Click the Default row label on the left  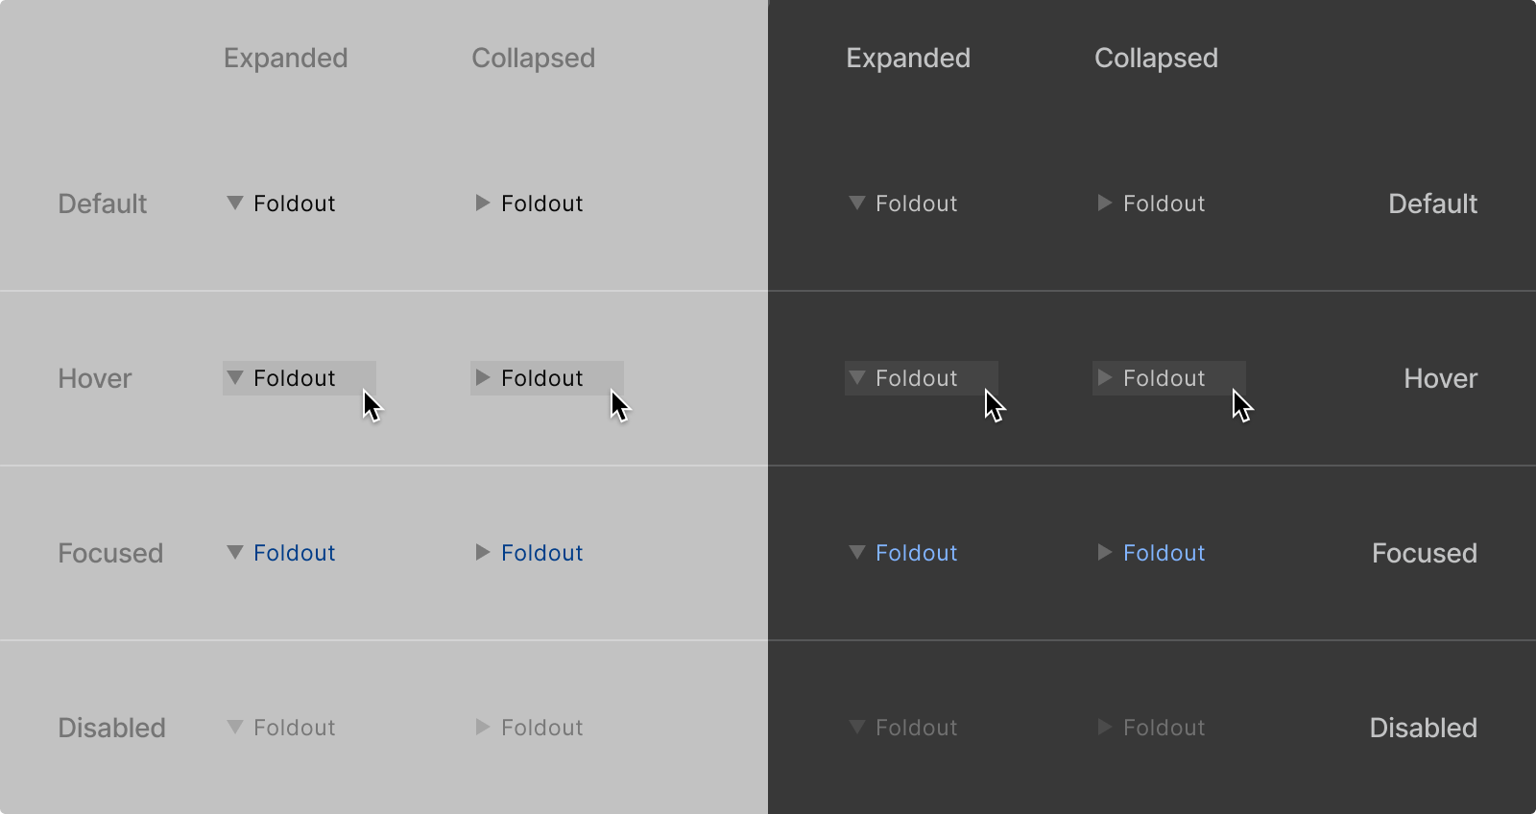click(x=102, y=203)
